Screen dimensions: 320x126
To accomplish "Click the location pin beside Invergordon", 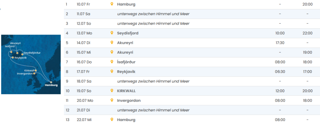I will (x=112, y=100).
